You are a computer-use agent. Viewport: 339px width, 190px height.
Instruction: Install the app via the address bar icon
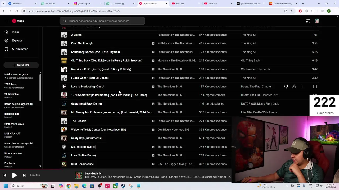[x=286, y=11]
